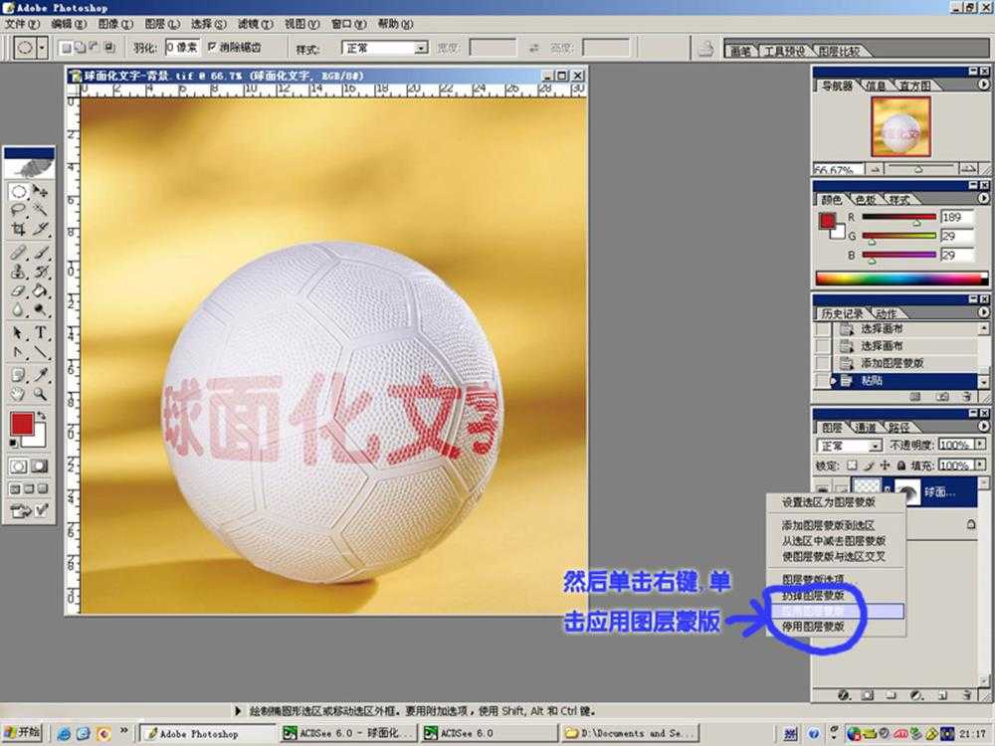Select the Lasso tool
The image size is (995, 746).
click(x=18, y=209)
